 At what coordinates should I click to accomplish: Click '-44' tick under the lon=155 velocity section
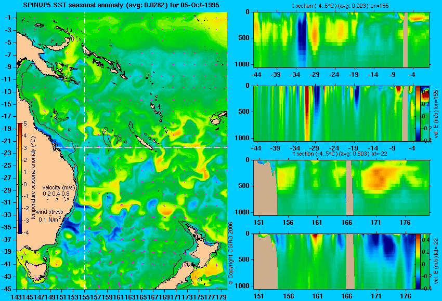[x=256, y=148]
